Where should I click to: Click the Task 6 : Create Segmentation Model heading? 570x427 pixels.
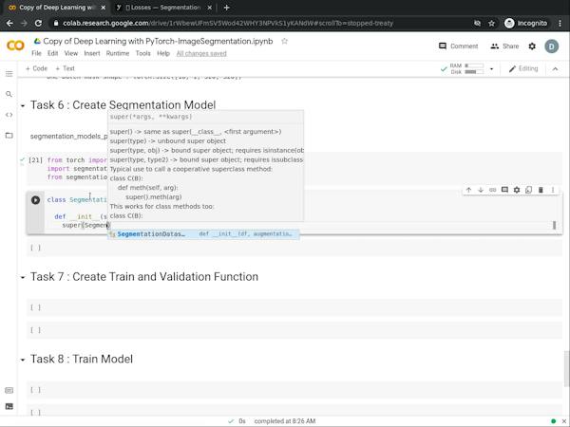[123, 105]
